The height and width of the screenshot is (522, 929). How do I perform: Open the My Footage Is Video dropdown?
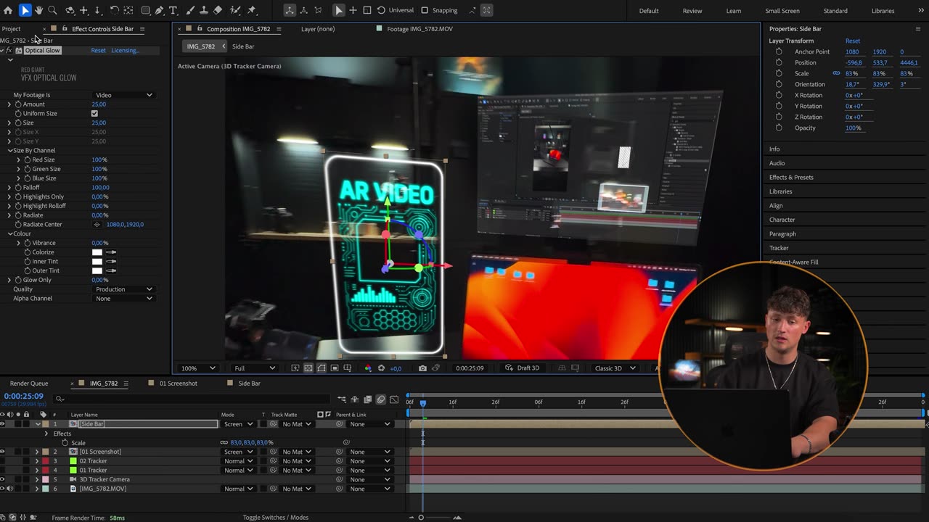pyautogui.click(x=124, y=95)
